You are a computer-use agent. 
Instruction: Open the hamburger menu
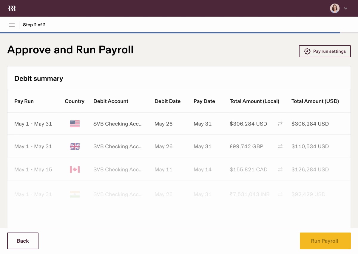pos(12,25)
